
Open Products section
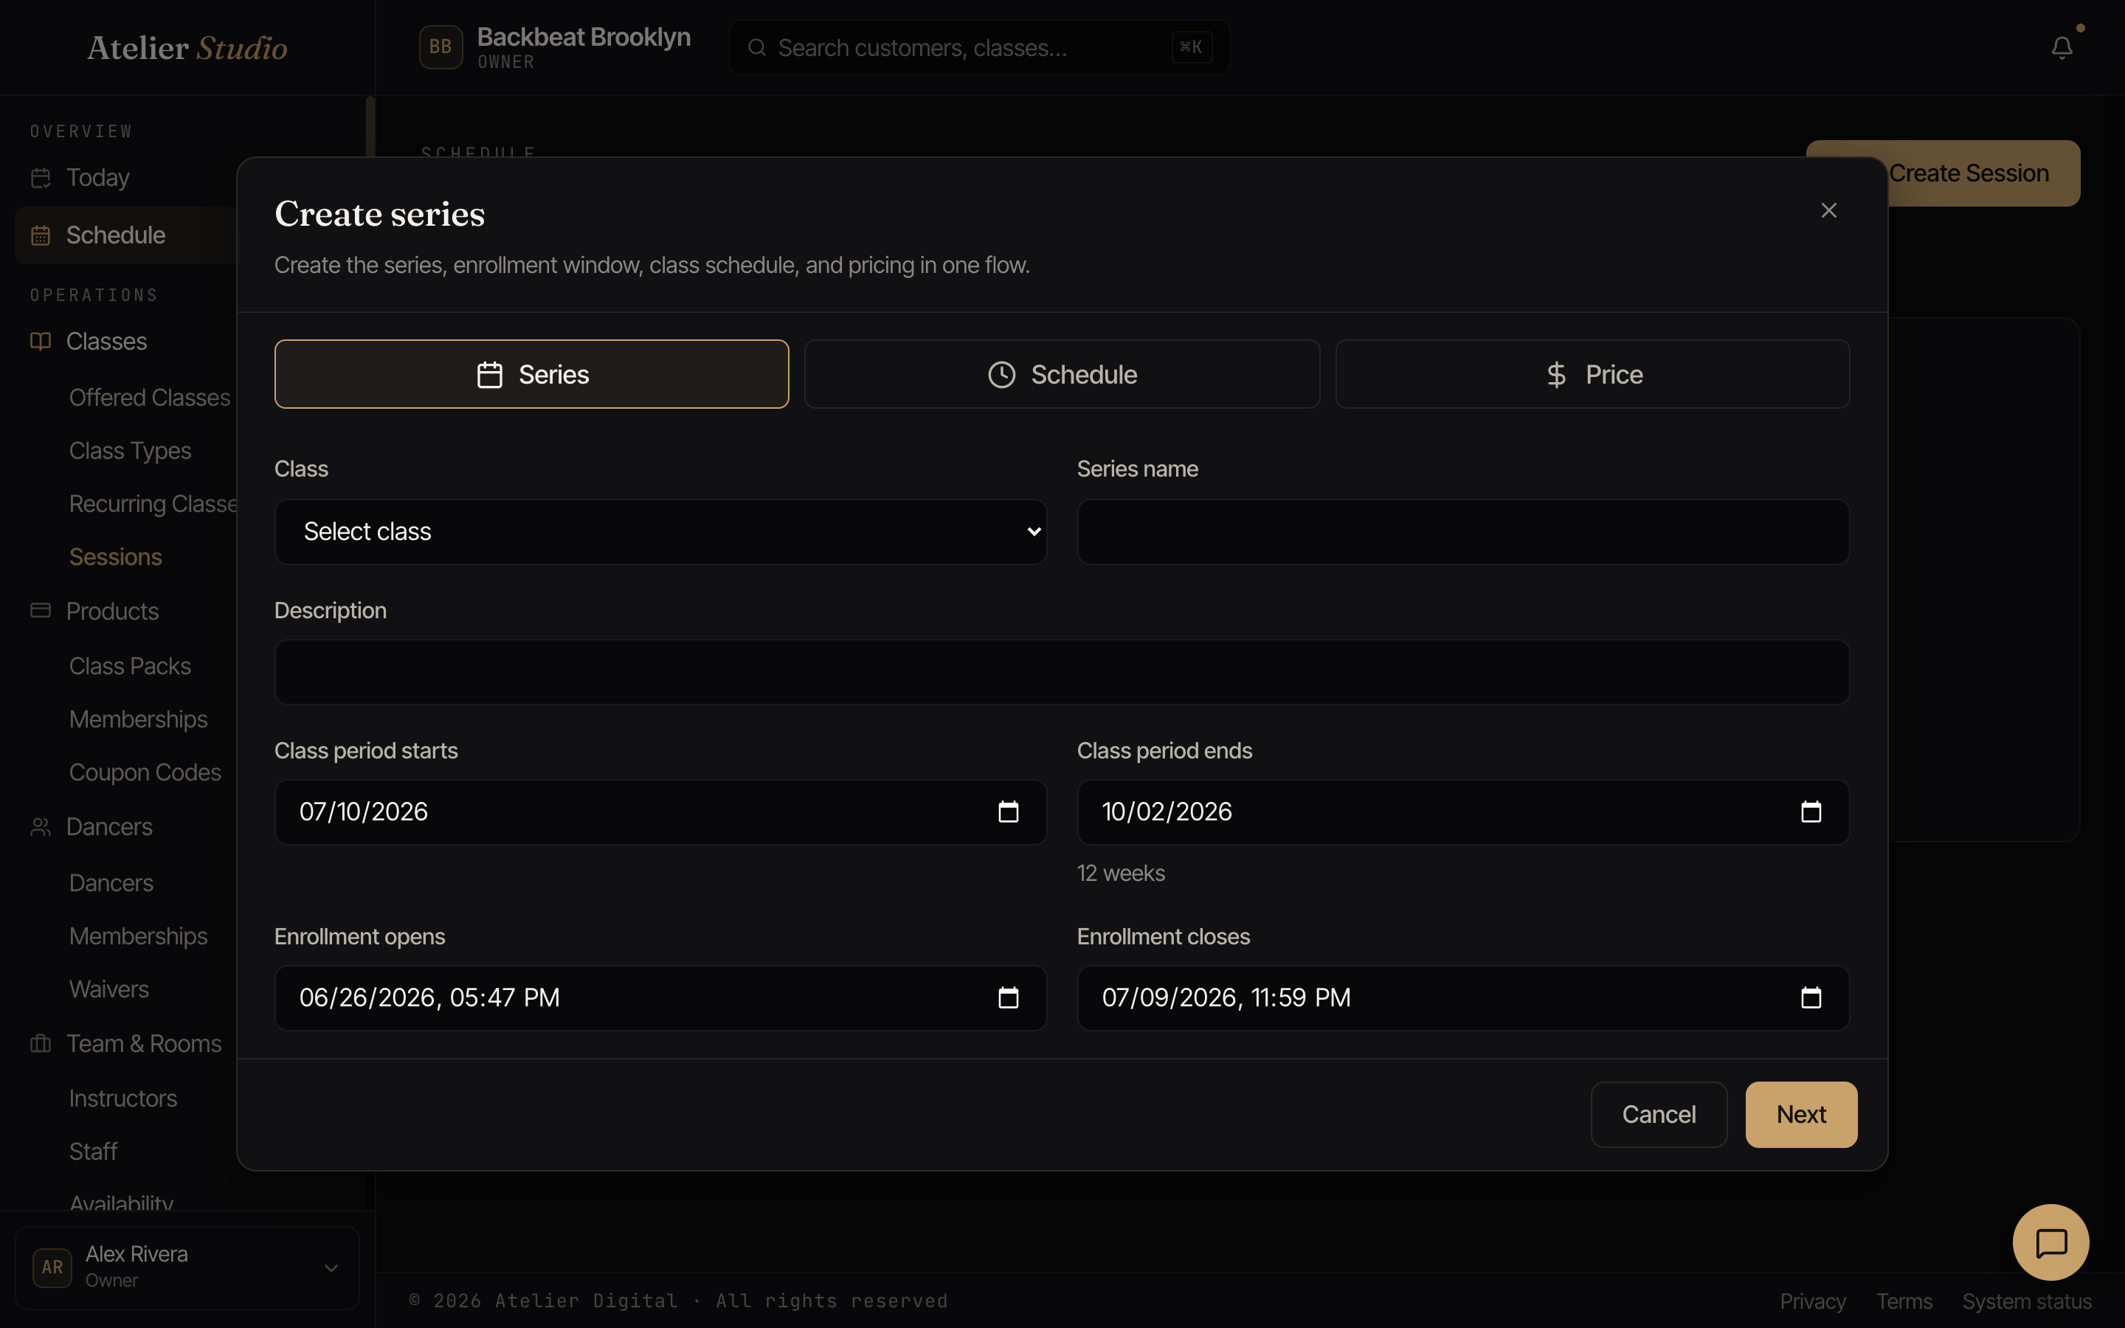pos(112,612)
